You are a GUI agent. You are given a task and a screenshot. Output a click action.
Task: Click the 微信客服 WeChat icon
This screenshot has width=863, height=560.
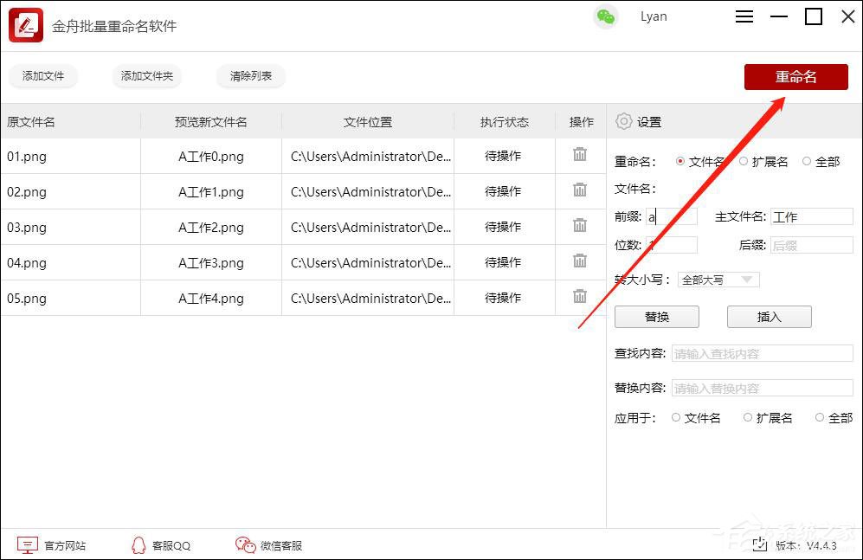[245, 545]
